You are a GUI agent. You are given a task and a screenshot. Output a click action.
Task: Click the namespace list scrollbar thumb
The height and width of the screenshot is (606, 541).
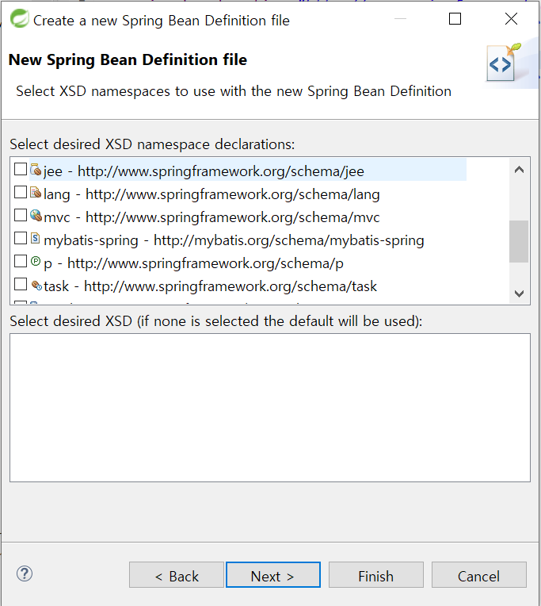click(519, 242)
